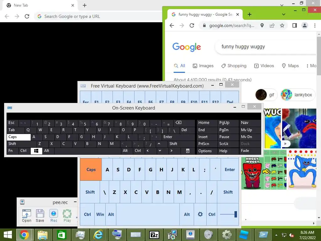Open the Windows Start button
This screenshot has width=321, height=241.
pyautogui.click(x=8, y=235)
